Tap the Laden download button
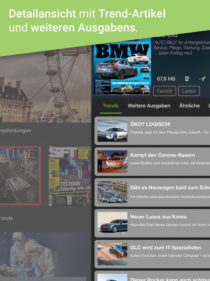This screenshot has width=210, height=281. (189, 91)
